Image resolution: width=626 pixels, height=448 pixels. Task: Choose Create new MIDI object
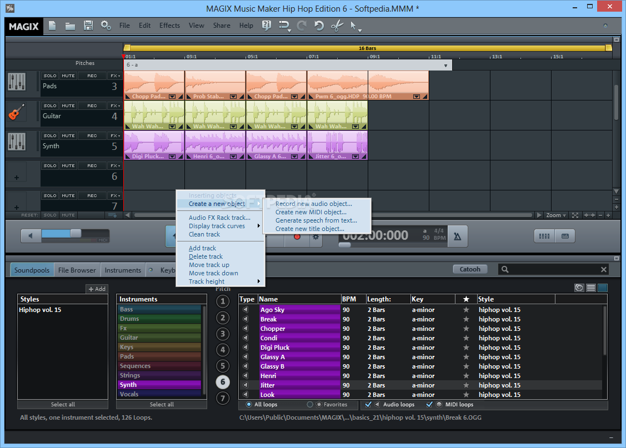[311, 212]
